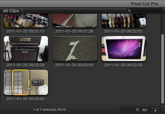Click the left handle of yellow selection range

12,82
